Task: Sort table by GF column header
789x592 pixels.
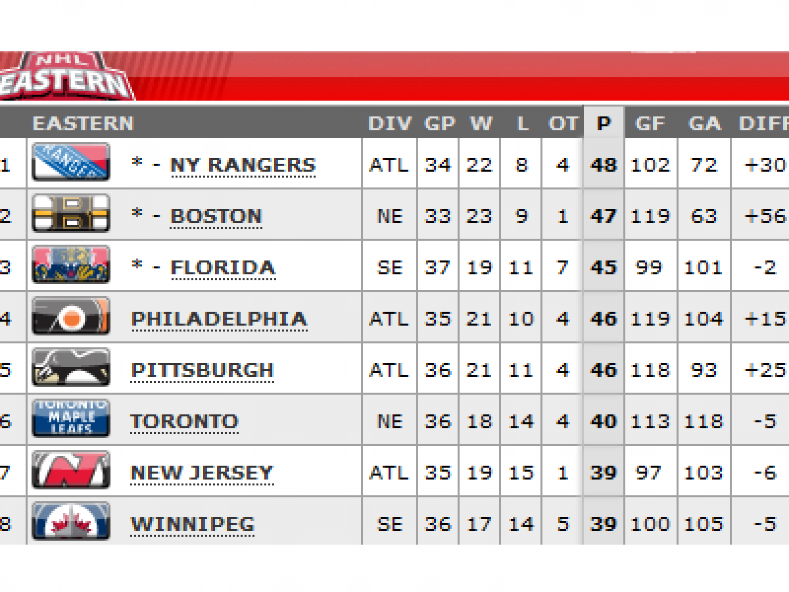Action: [650, 124]
